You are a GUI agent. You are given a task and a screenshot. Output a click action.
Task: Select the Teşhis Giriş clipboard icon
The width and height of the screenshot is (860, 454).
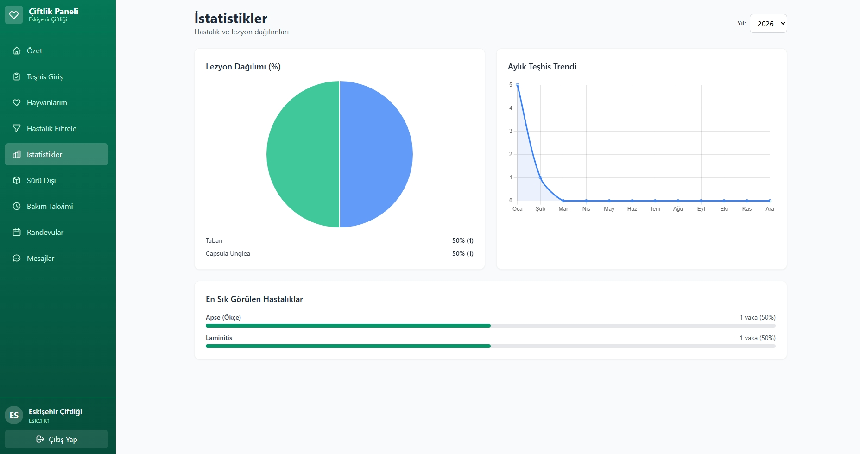pos(17,76)
